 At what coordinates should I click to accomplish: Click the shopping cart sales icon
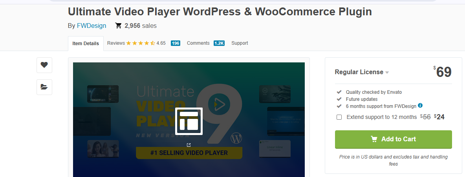coord(118,26)
